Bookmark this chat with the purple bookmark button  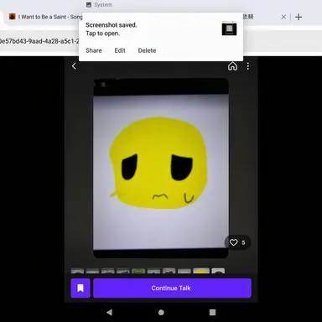[80, 288]
